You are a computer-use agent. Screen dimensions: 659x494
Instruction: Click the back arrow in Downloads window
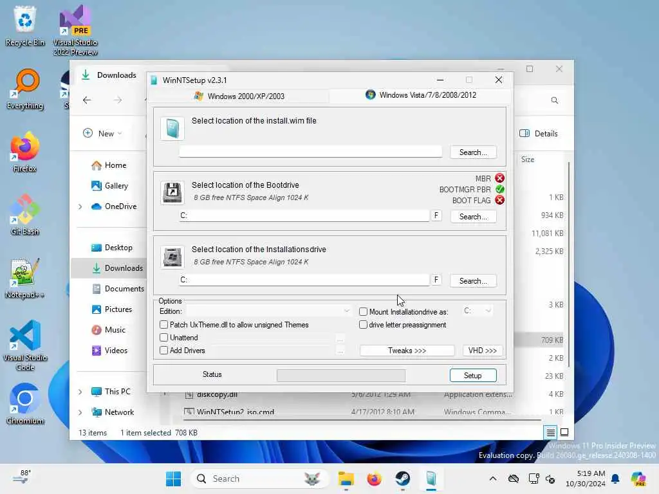click(87, 100)
